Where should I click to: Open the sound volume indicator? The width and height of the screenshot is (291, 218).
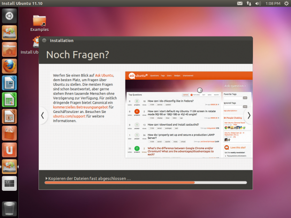pos(258,3)
